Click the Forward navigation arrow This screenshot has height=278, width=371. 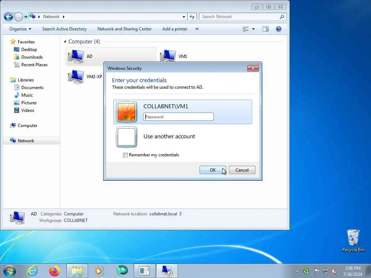(19, 17)
